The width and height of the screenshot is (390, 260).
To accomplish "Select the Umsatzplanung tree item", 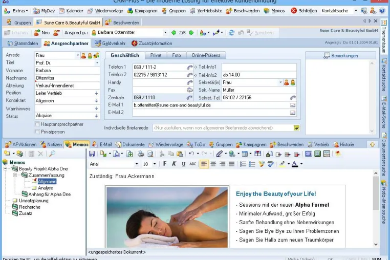I will click(x=34, y=201).
